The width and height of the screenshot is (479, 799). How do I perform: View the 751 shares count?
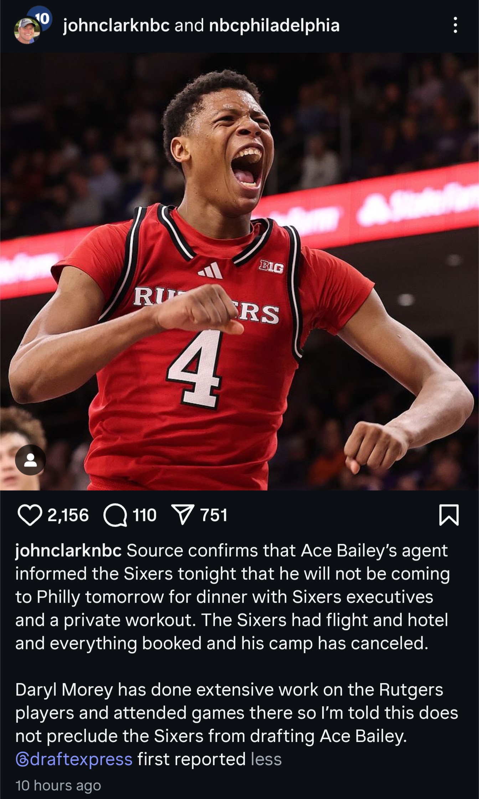click(x=213, y=515)
